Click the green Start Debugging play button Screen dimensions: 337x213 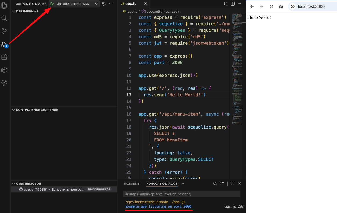pyautogui.click(x=52, y=4)
